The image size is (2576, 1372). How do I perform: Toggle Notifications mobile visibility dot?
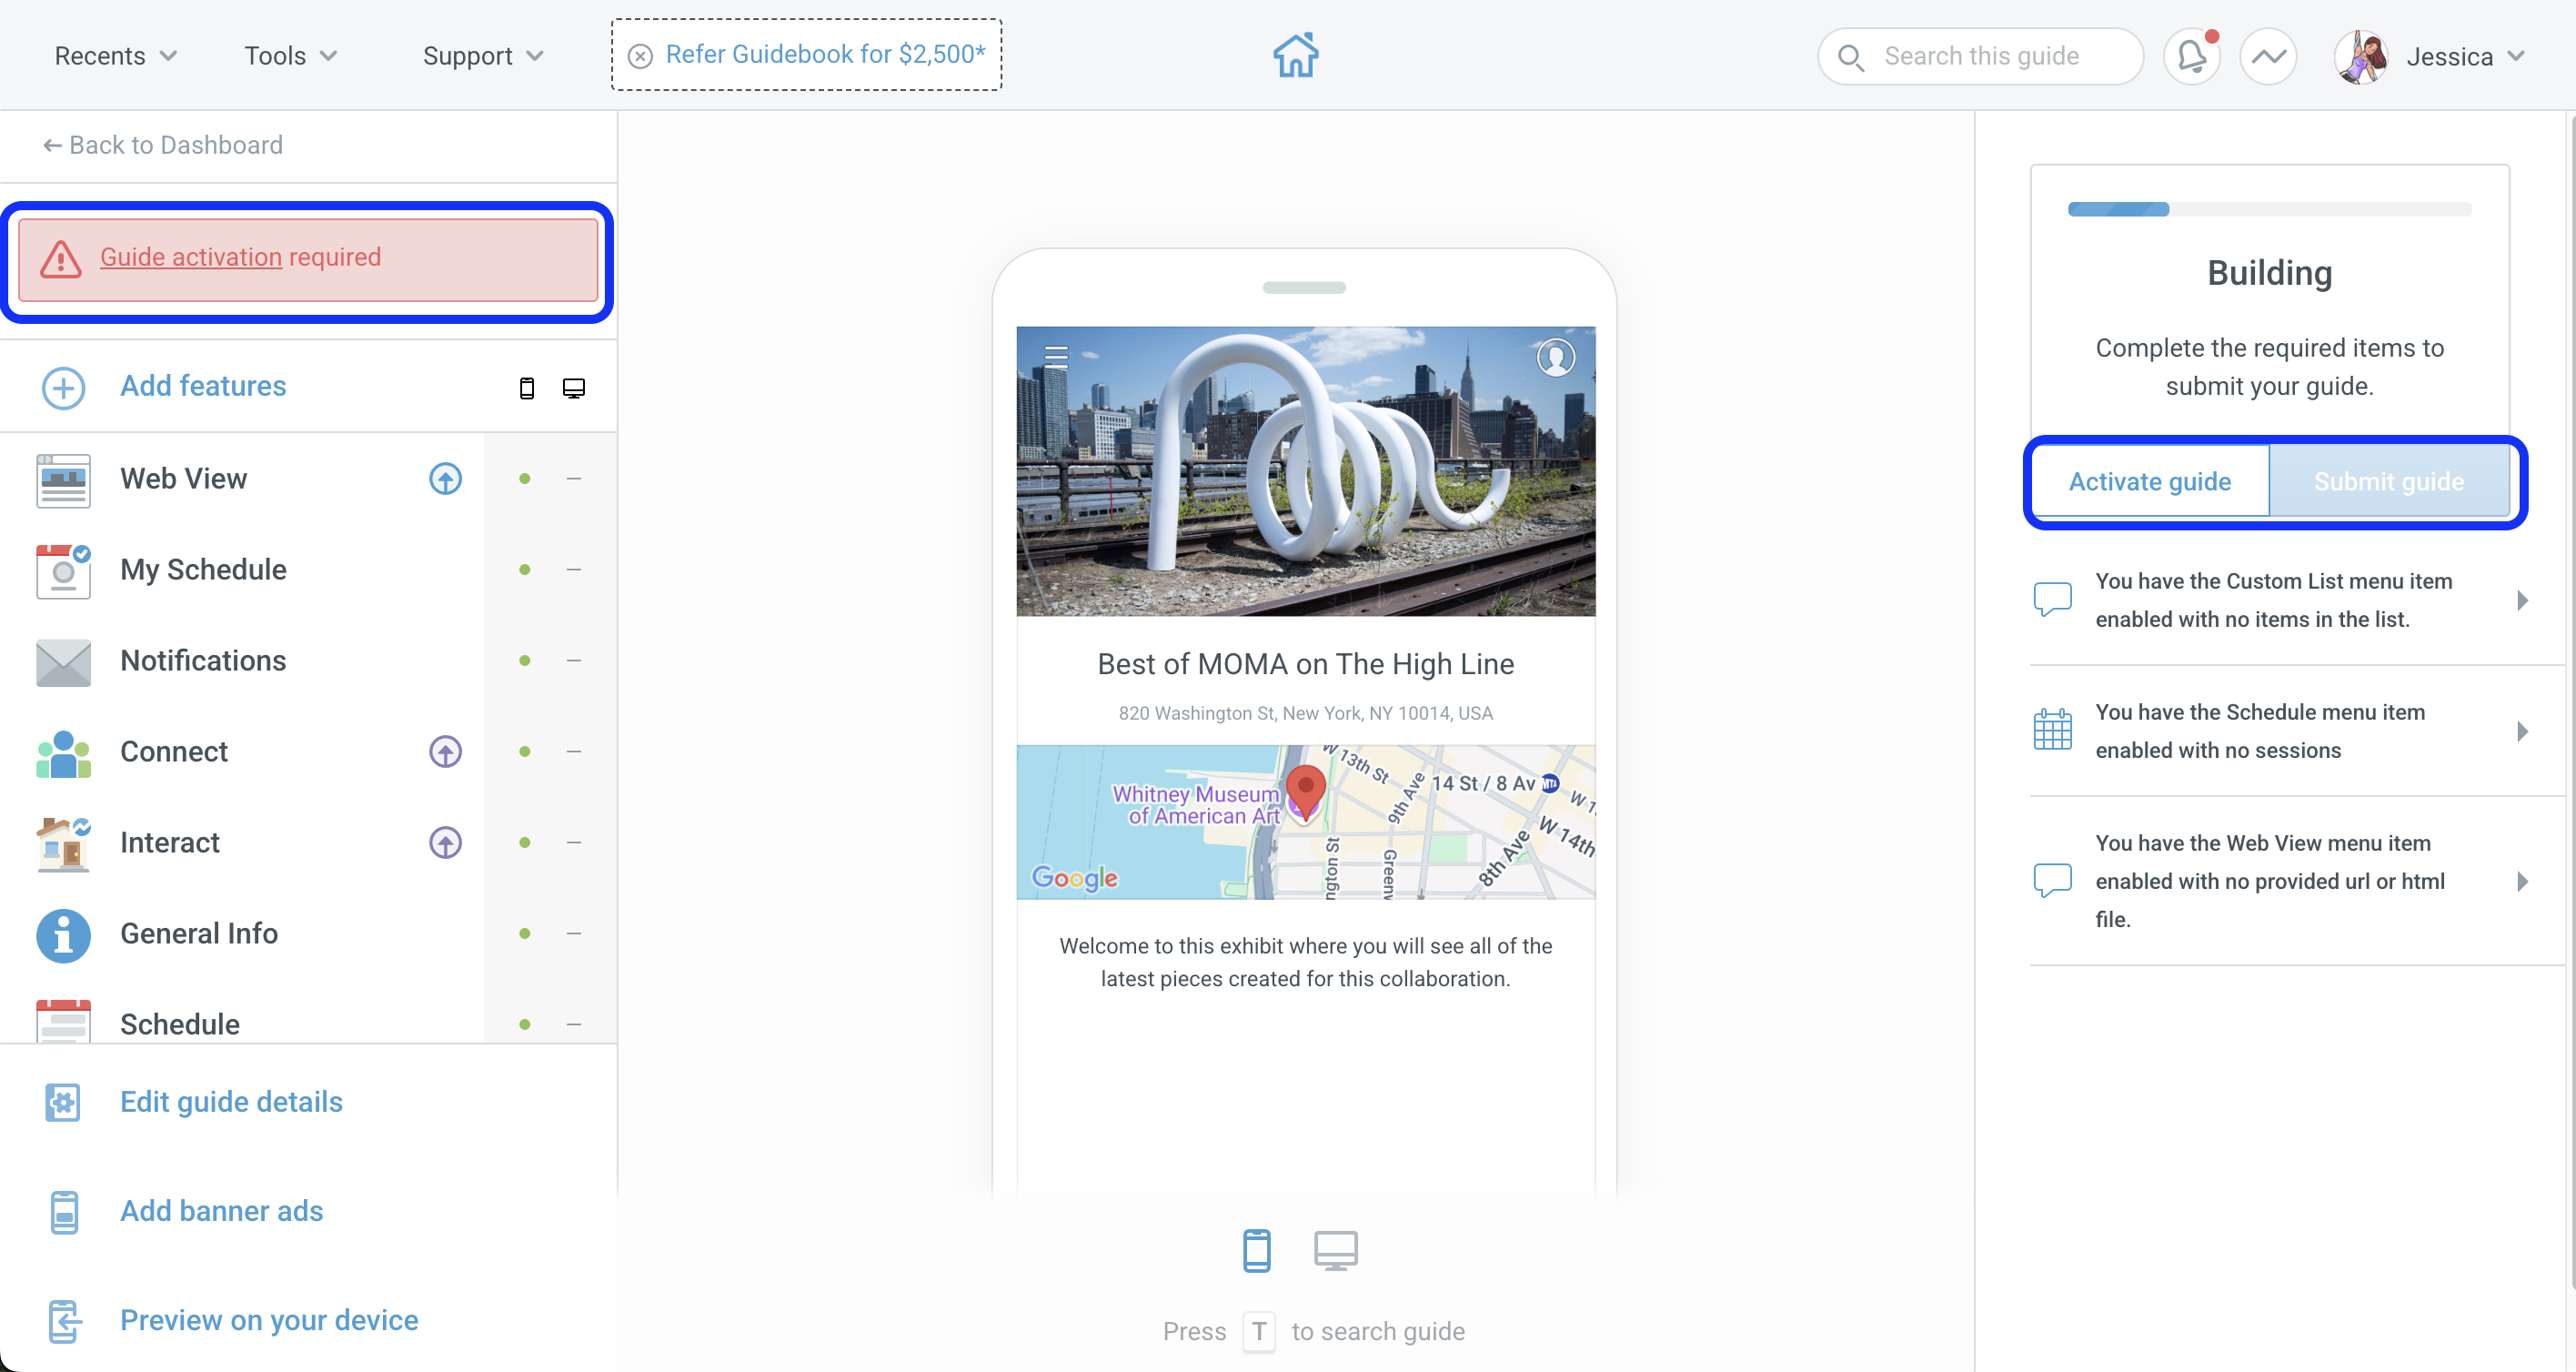[x=524, y=661]
